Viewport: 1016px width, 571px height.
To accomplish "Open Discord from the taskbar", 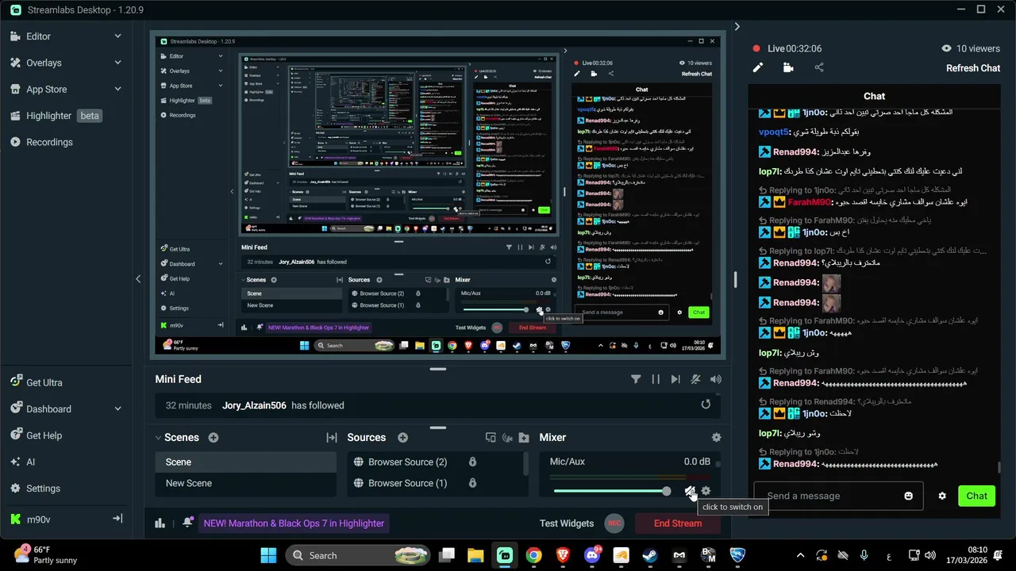I will click(x=591, y=555).
